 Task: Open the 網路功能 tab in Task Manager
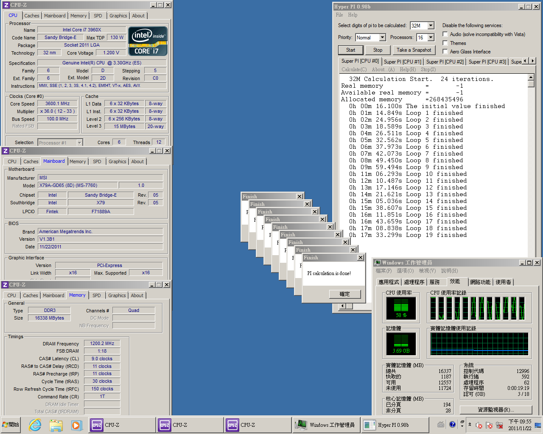click(480, 282)
